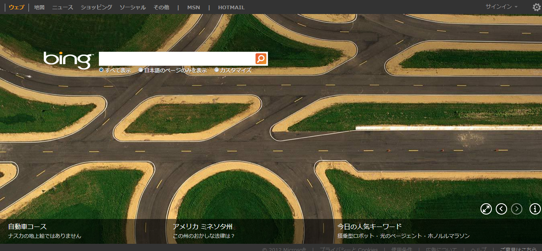This screenshot has height=251, width=542.
Task: Open the ウェブ tab
Action: (16, 7)
